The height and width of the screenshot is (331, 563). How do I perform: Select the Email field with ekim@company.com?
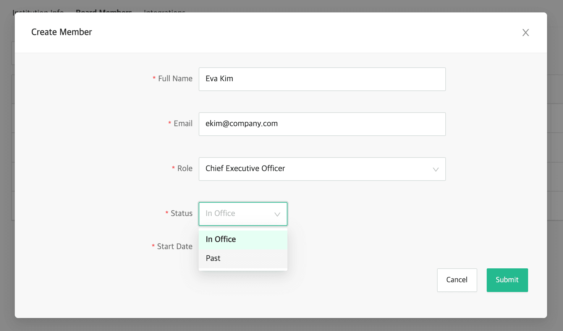tap(322, 124)
